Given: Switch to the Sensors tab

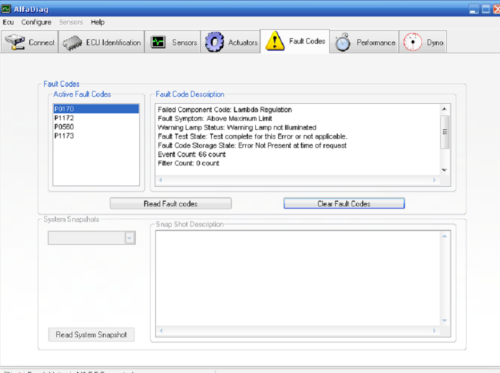Looking at the screenshot, I should click(172, 42).
